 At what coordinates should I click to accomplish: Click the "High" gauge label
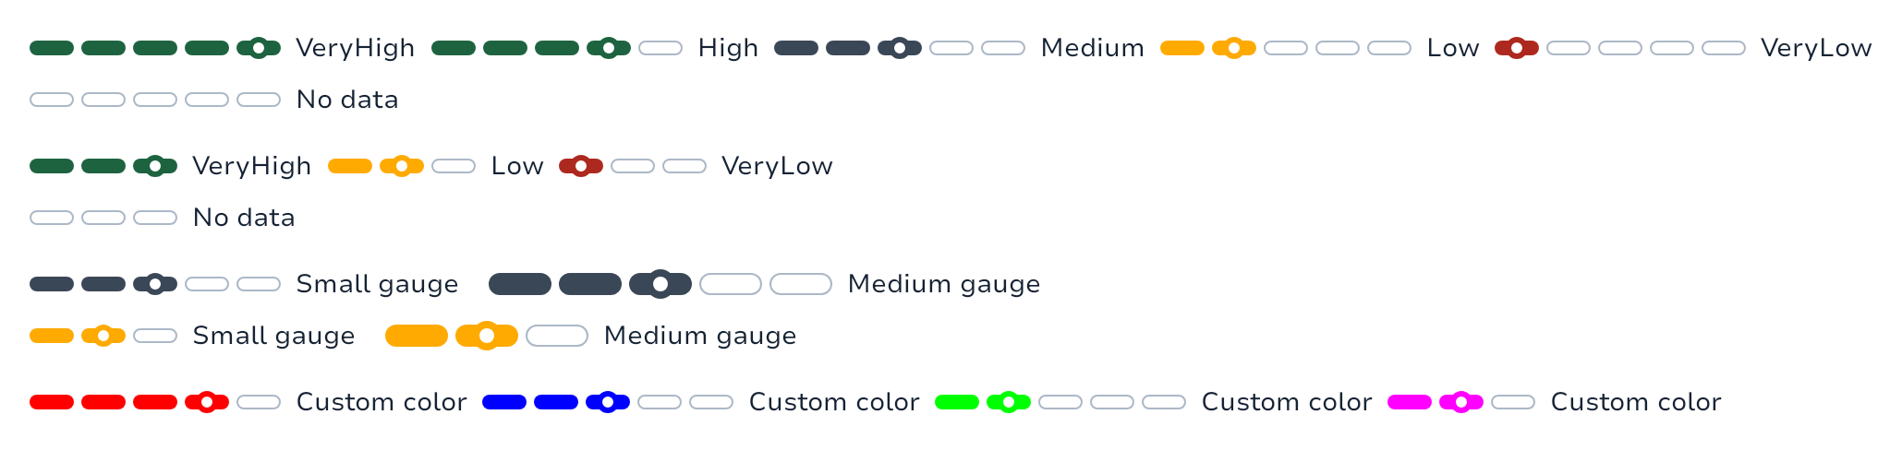point(728,48)
